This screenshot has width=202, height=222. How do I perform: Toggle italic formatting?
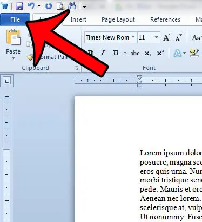coord(103,53)
